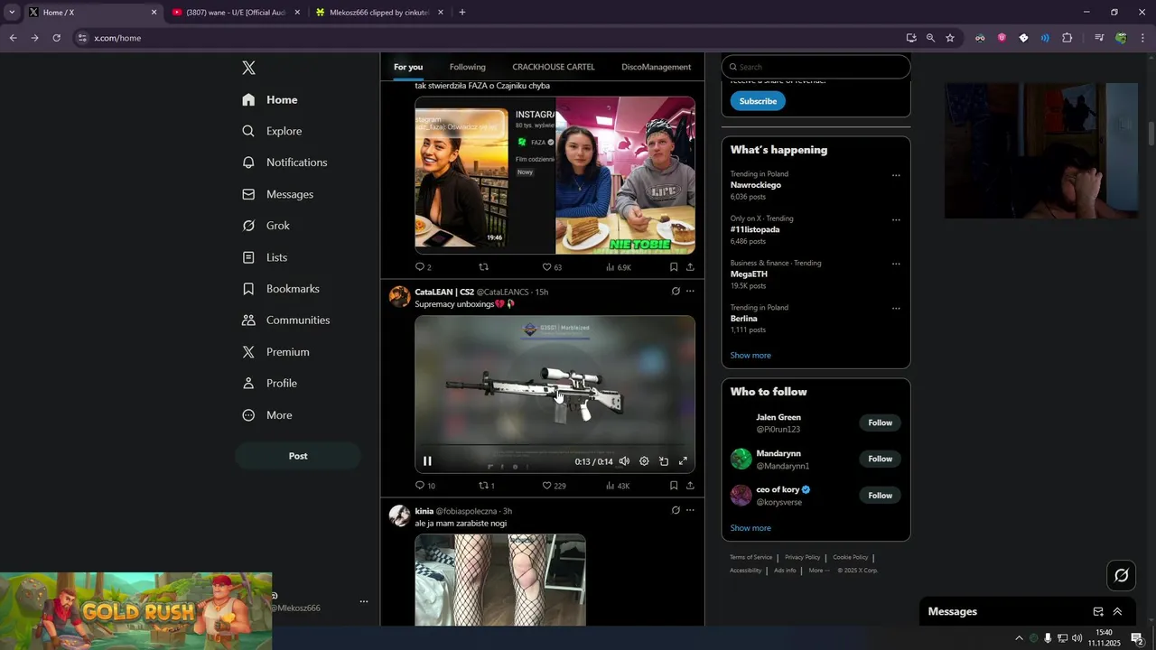Reload the page
This screenshot has height=650, width=1156.
click(x=56, y=38)
